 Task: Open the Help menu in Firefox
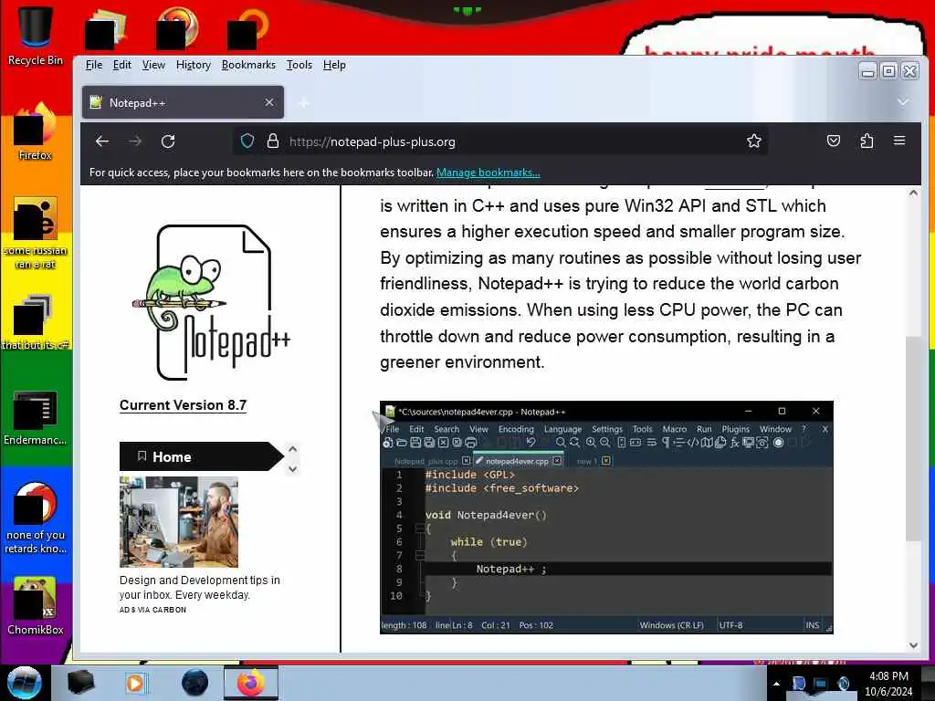334,65
